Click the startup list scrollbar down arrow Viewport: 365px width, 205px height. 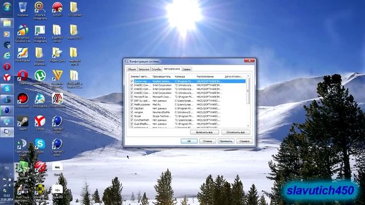(248, 126)
